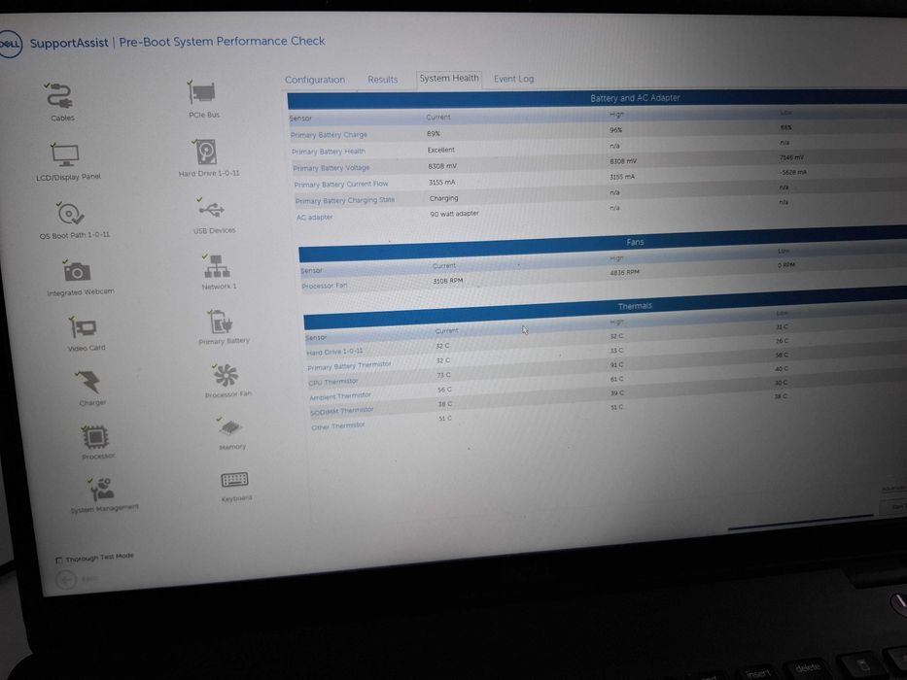Click the 90 watt adapter value

tap(454, 214)
